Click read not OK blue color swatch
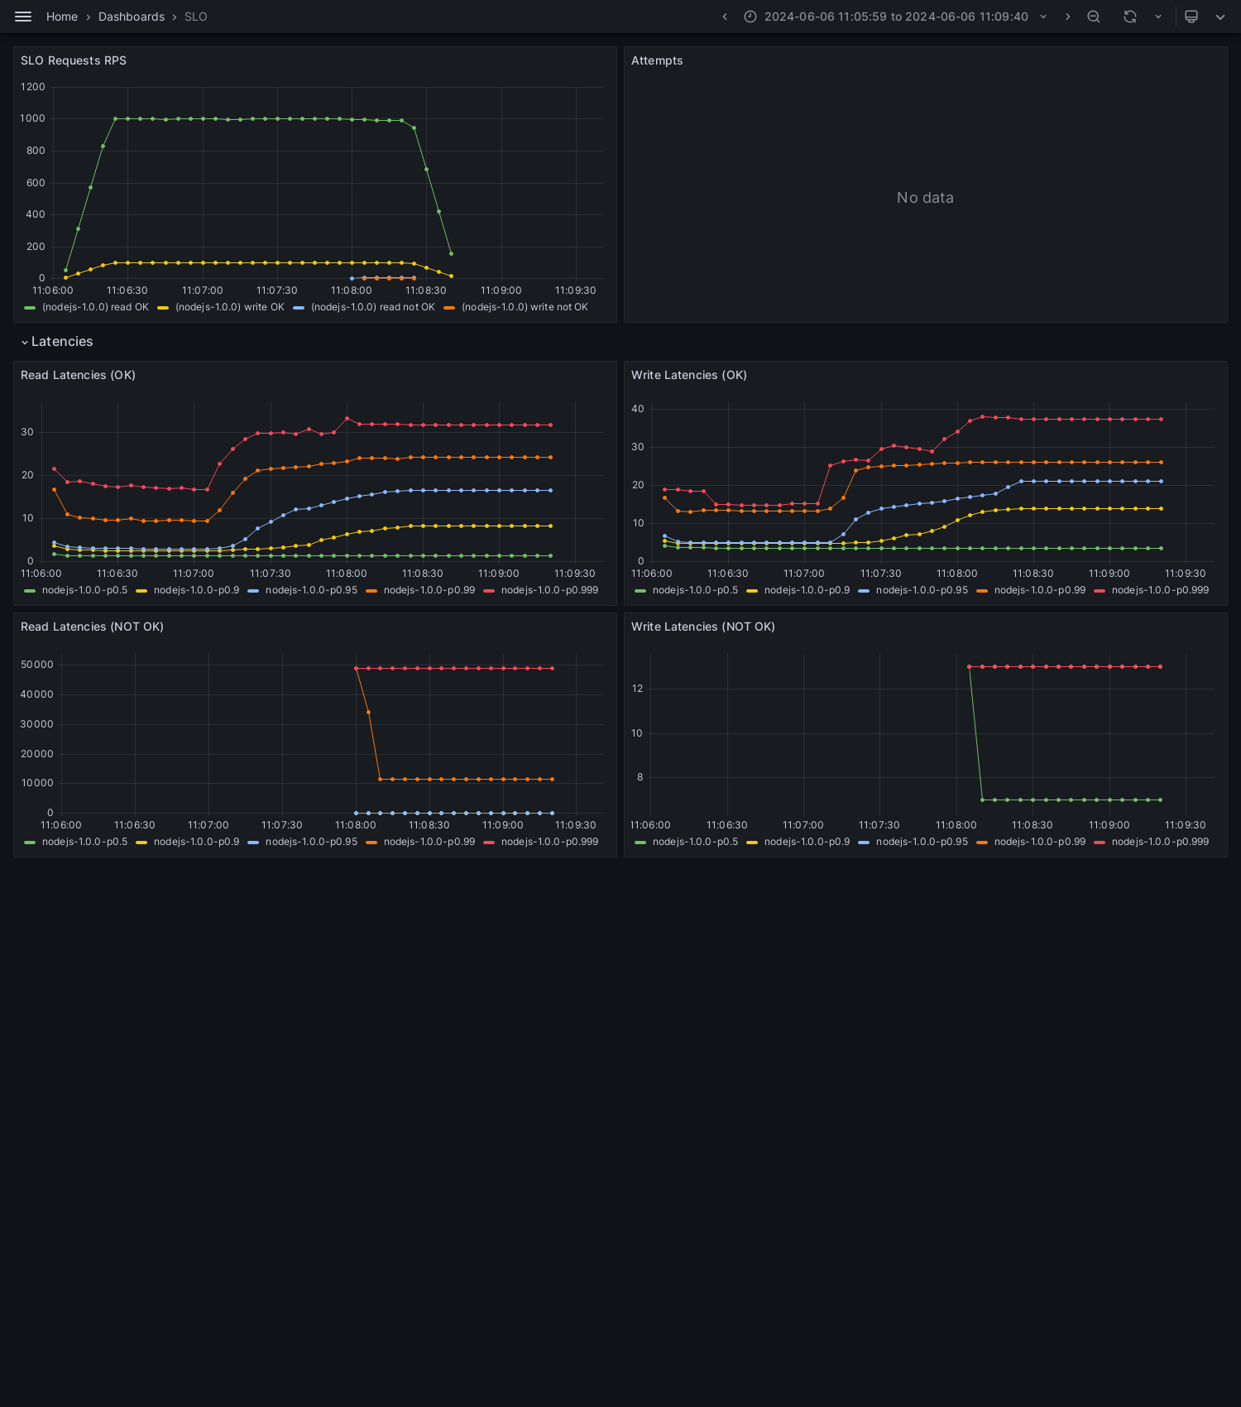The image size is (1241, 1407). pyautogui.click(x=299, y=308)
